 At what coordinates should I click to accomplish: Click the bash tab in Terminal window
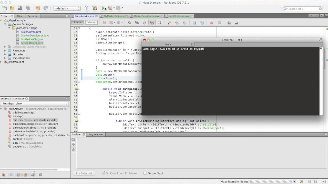168,44
